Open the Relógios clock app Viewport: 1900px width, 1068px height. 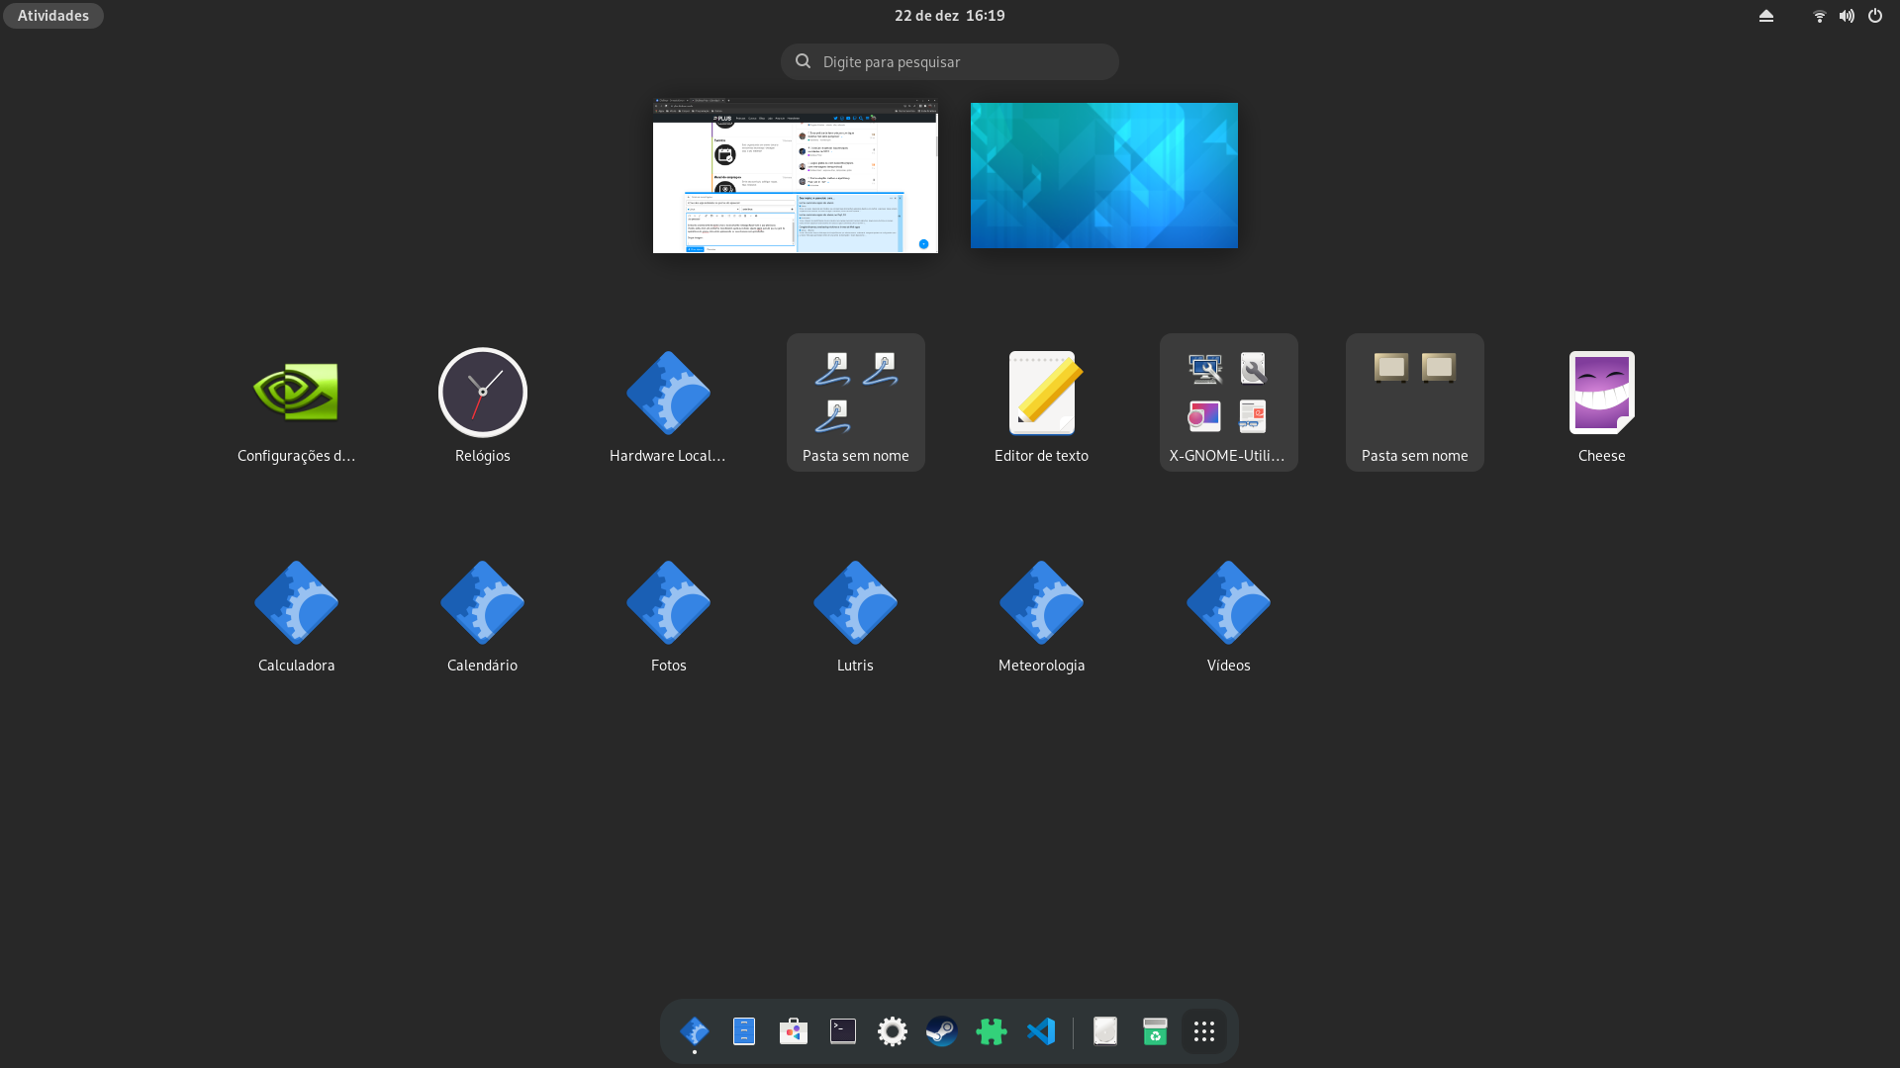point(482,393)
